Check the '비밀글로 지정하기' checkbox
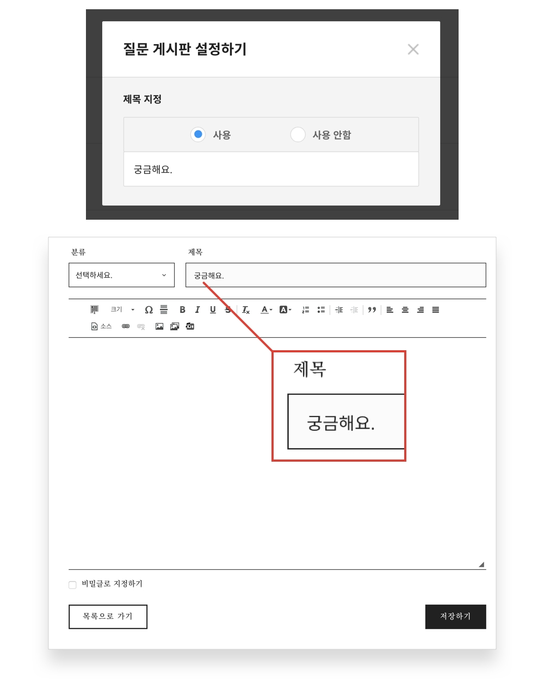The image size is (544, 689). click(x=72, y=585)
